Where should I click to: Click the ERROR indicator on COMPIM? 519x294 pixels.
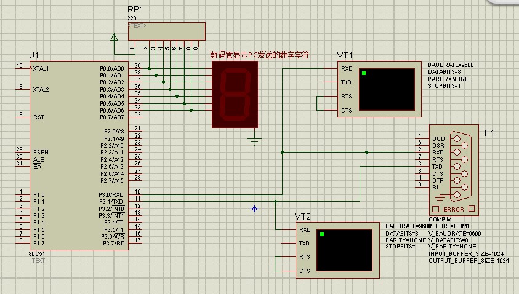pyautogui.click(x=454, y=209)
